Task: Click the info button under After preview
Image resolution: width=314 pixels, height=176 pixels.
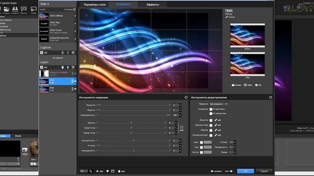Action: (259, 85)
